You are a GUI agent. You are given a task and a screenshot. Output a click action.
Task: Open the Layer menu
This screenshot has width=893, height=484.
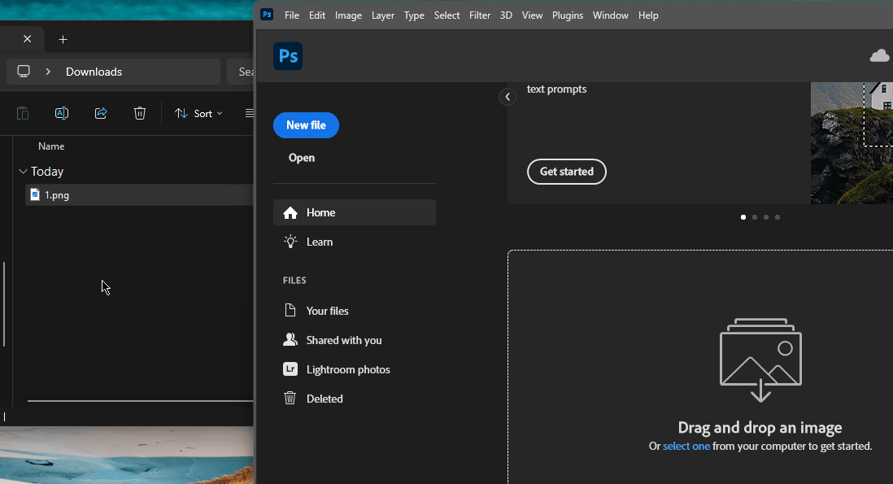(383, 15)
